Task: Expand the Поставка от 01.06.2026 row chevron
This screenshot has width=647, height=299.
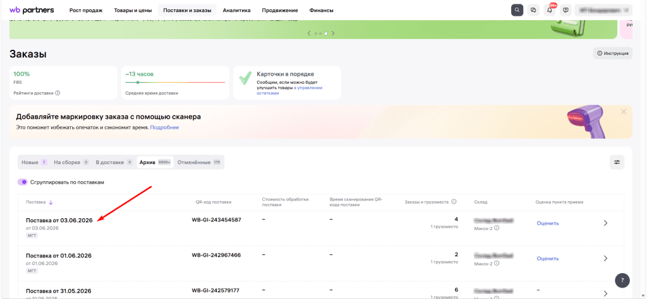Action: (605, 259)
